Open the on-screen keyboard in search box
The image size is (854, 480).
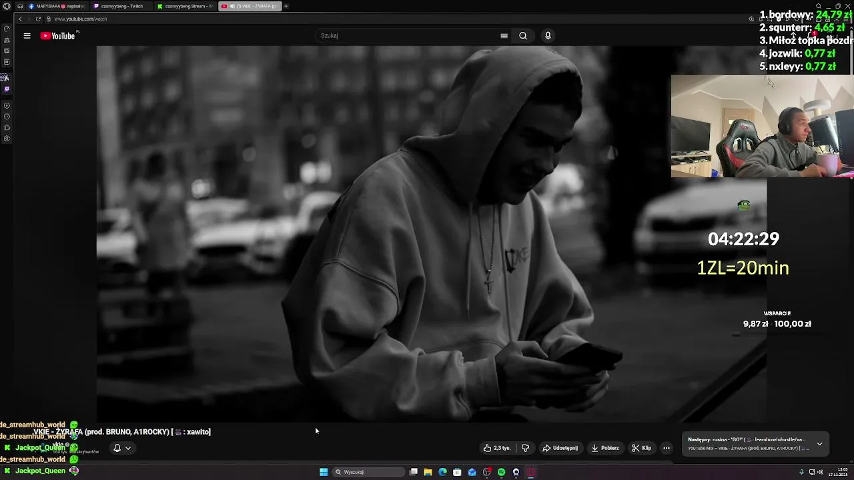(504, 36)
